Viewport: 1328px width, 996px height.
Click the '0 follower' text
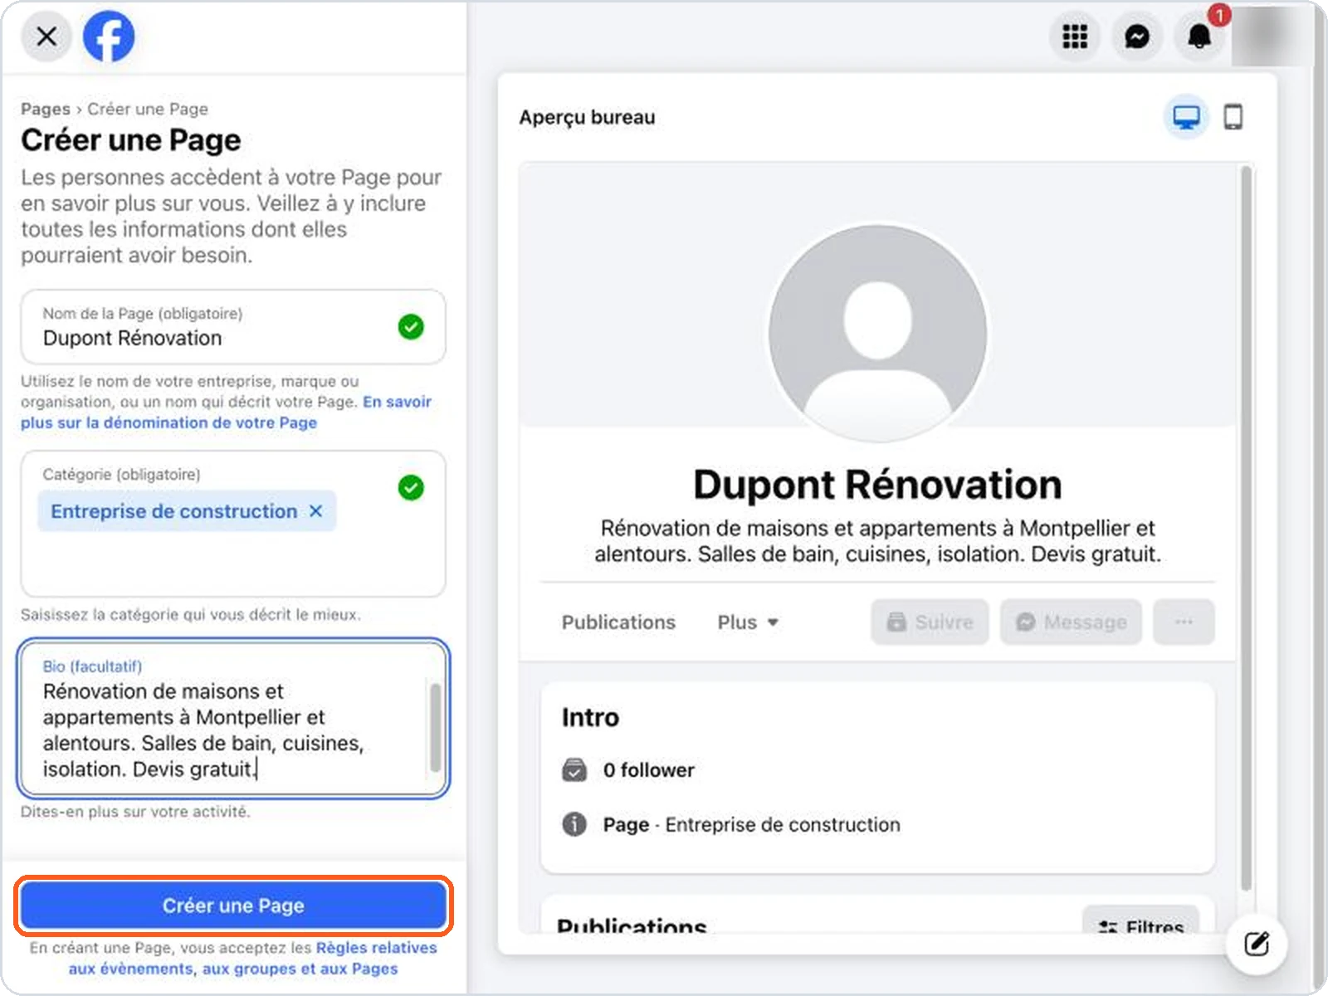649,770
